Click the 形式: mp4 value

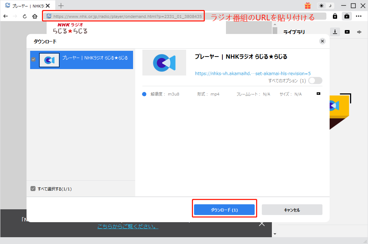tap(215, 94)
